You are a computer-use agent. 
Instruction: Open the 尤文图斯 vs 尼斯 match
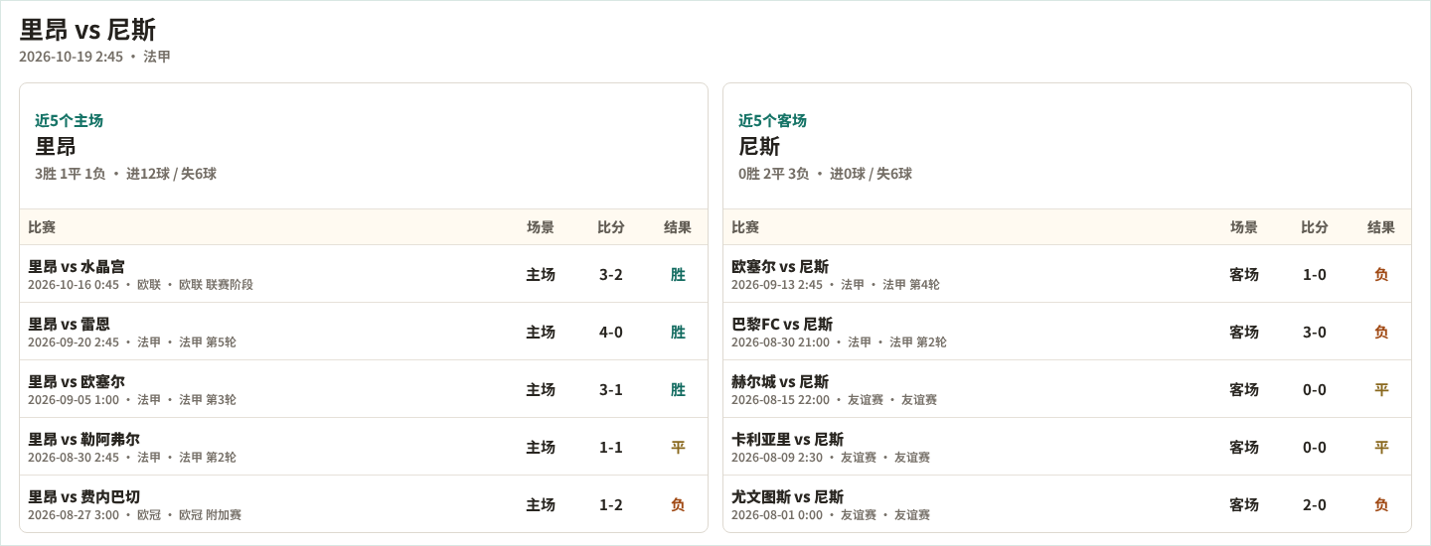pos(1067,504)
